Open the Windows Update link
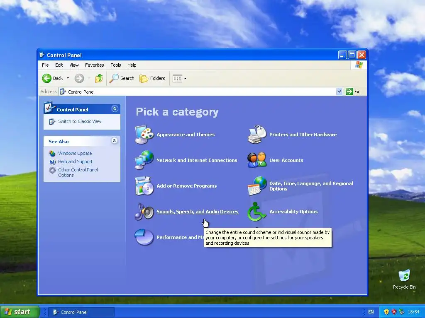This screenshot has height=318, width=425. 75,153
